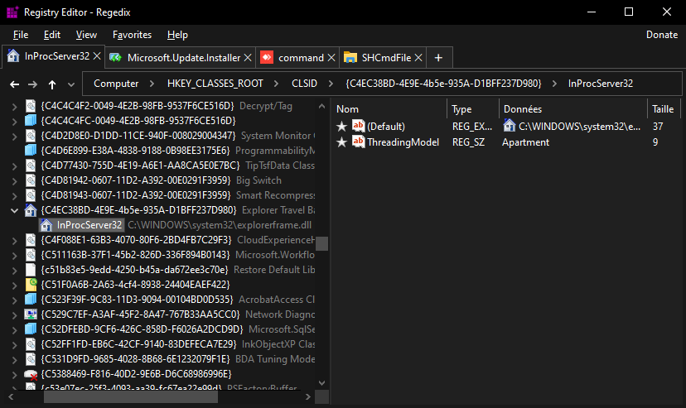Click the AcrobatAccess key blue icon
Viewport: 686px width, 408px height.
pos(31,300)
